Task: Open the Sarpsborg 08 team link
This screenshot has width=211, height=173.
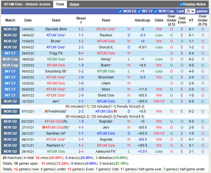Action: [x=55, y=71]
